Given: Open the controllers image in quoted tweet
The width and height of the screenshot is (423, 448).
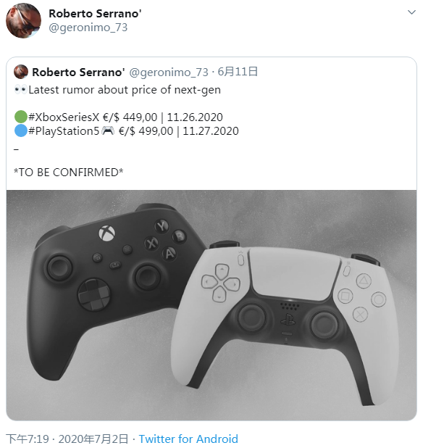Looking at the screenshot, I should (x=211, y=305).
